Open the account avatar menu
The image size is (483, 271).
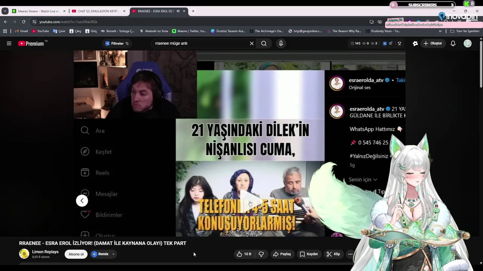pos(468,43)
